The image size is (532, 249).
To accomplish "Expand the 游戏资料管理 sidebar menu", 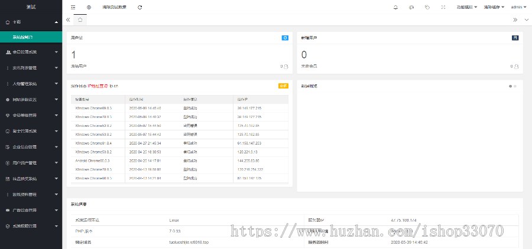I will 31,195.
